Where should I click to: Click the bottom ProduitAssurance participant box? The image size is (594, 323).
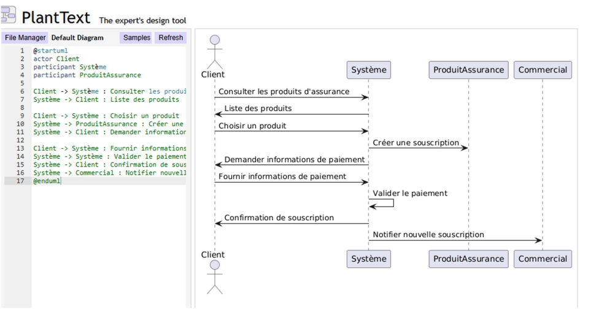click(x=469, y=259)
